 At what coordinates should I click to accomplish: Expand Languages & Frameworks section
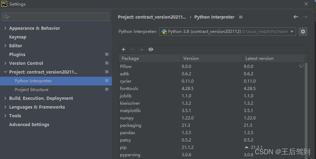pyautogui.click(x=5, y=107)
